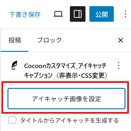Expand the post title's kebab actions dropdown

119,65
